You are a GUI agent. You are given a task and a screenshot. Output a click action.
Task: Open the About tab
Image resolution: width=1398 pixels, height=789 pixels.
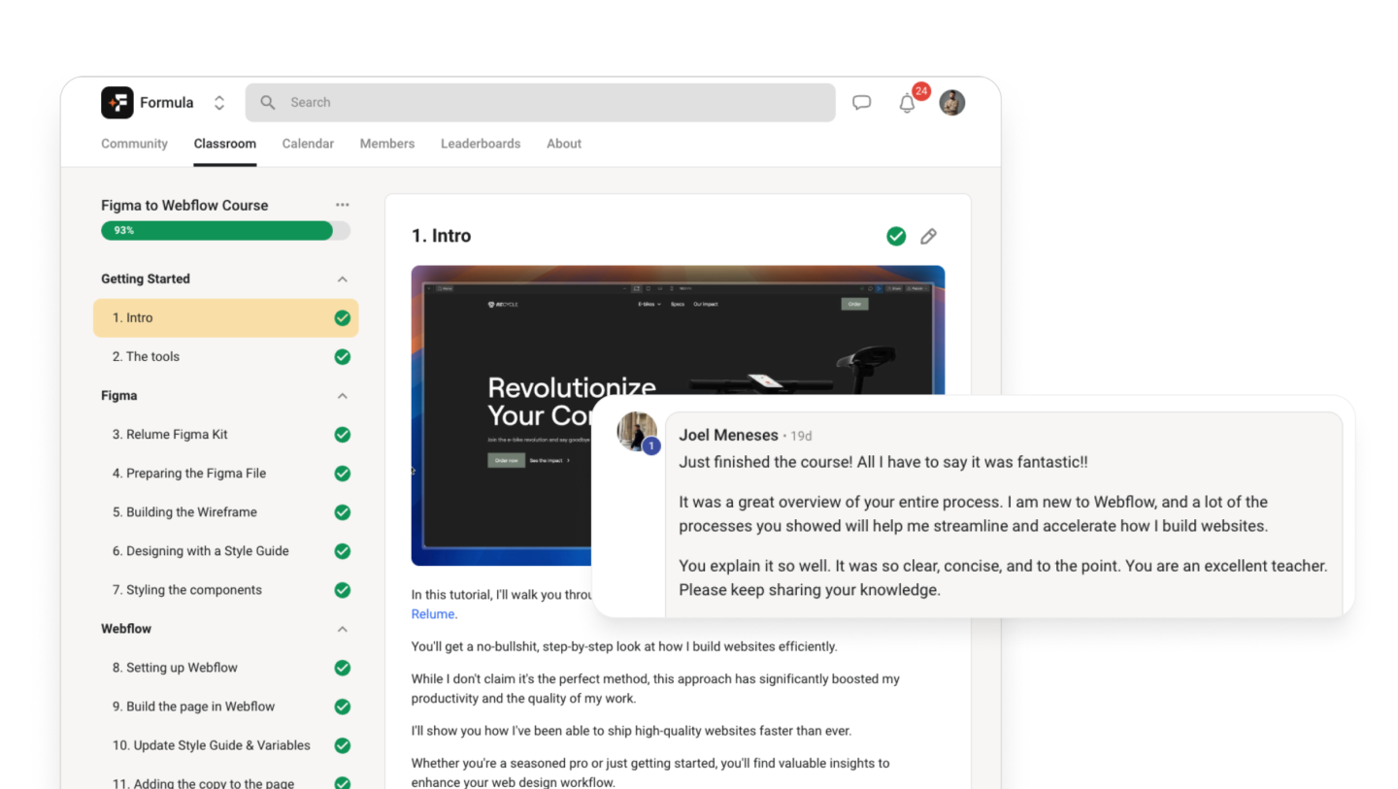564,144
